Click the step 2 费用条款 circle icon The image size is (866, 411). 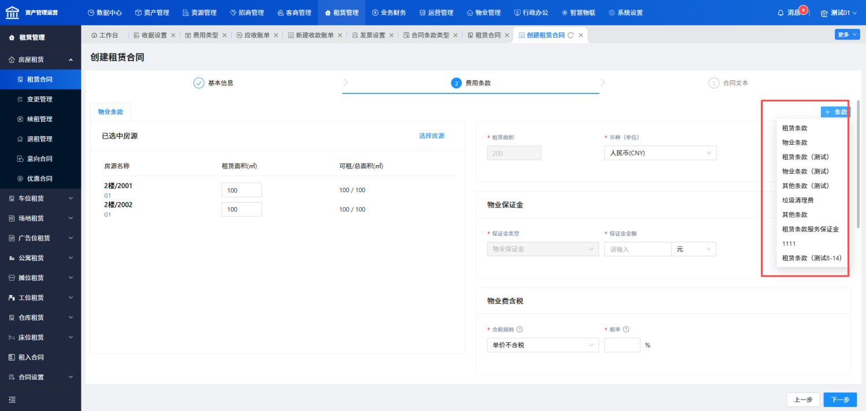click(x=456, y=83)
